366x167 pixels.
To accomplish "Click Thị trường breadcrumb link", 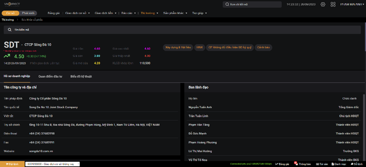I will coord(8,20).
